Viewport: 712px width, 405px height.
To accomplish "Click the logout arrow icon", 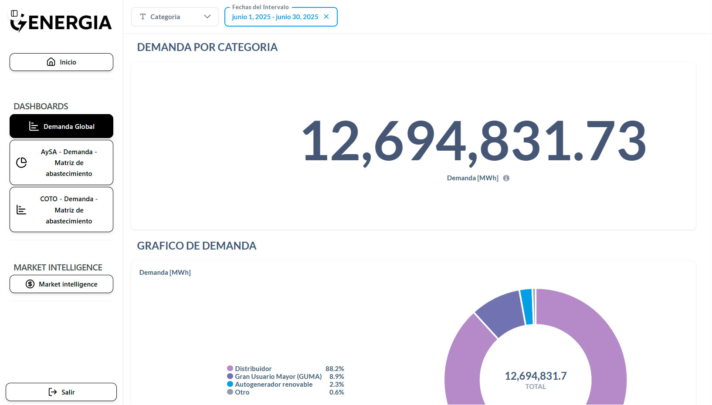I will [53, 392].
